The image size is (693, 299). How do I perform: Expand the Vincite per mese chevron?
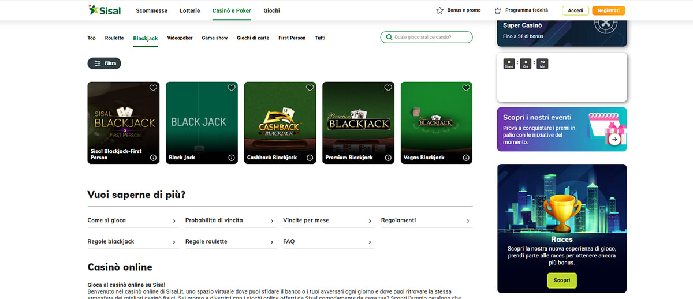[370, 221]
